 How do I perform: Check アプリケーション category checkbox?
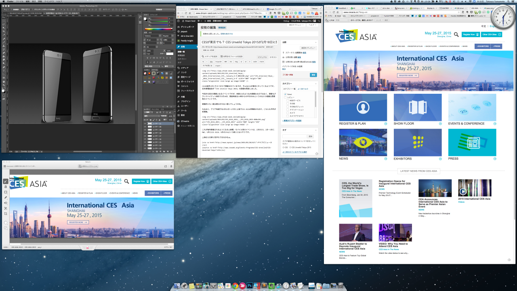click(288, 110)
